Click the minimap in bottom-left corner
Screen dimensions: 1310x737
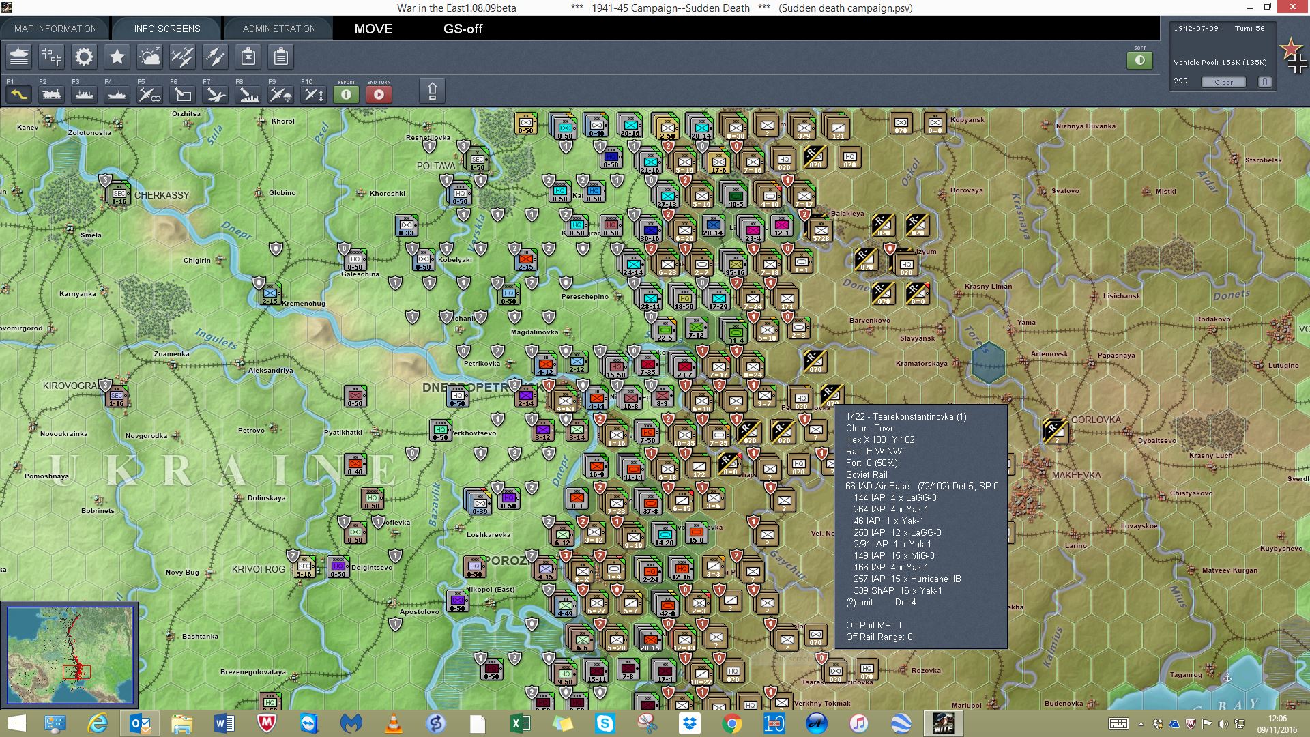coord(70,655)
